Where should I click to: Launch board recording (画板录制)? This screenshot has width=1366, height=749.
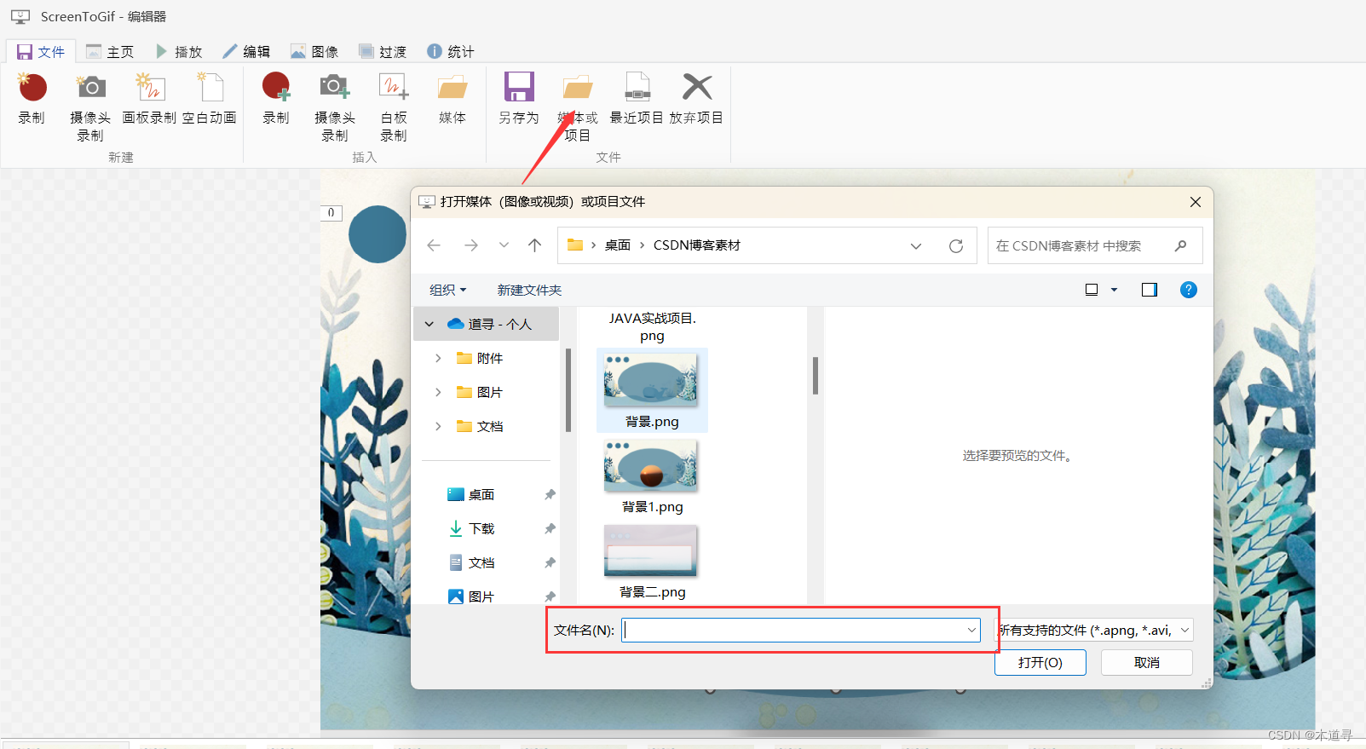149,99
